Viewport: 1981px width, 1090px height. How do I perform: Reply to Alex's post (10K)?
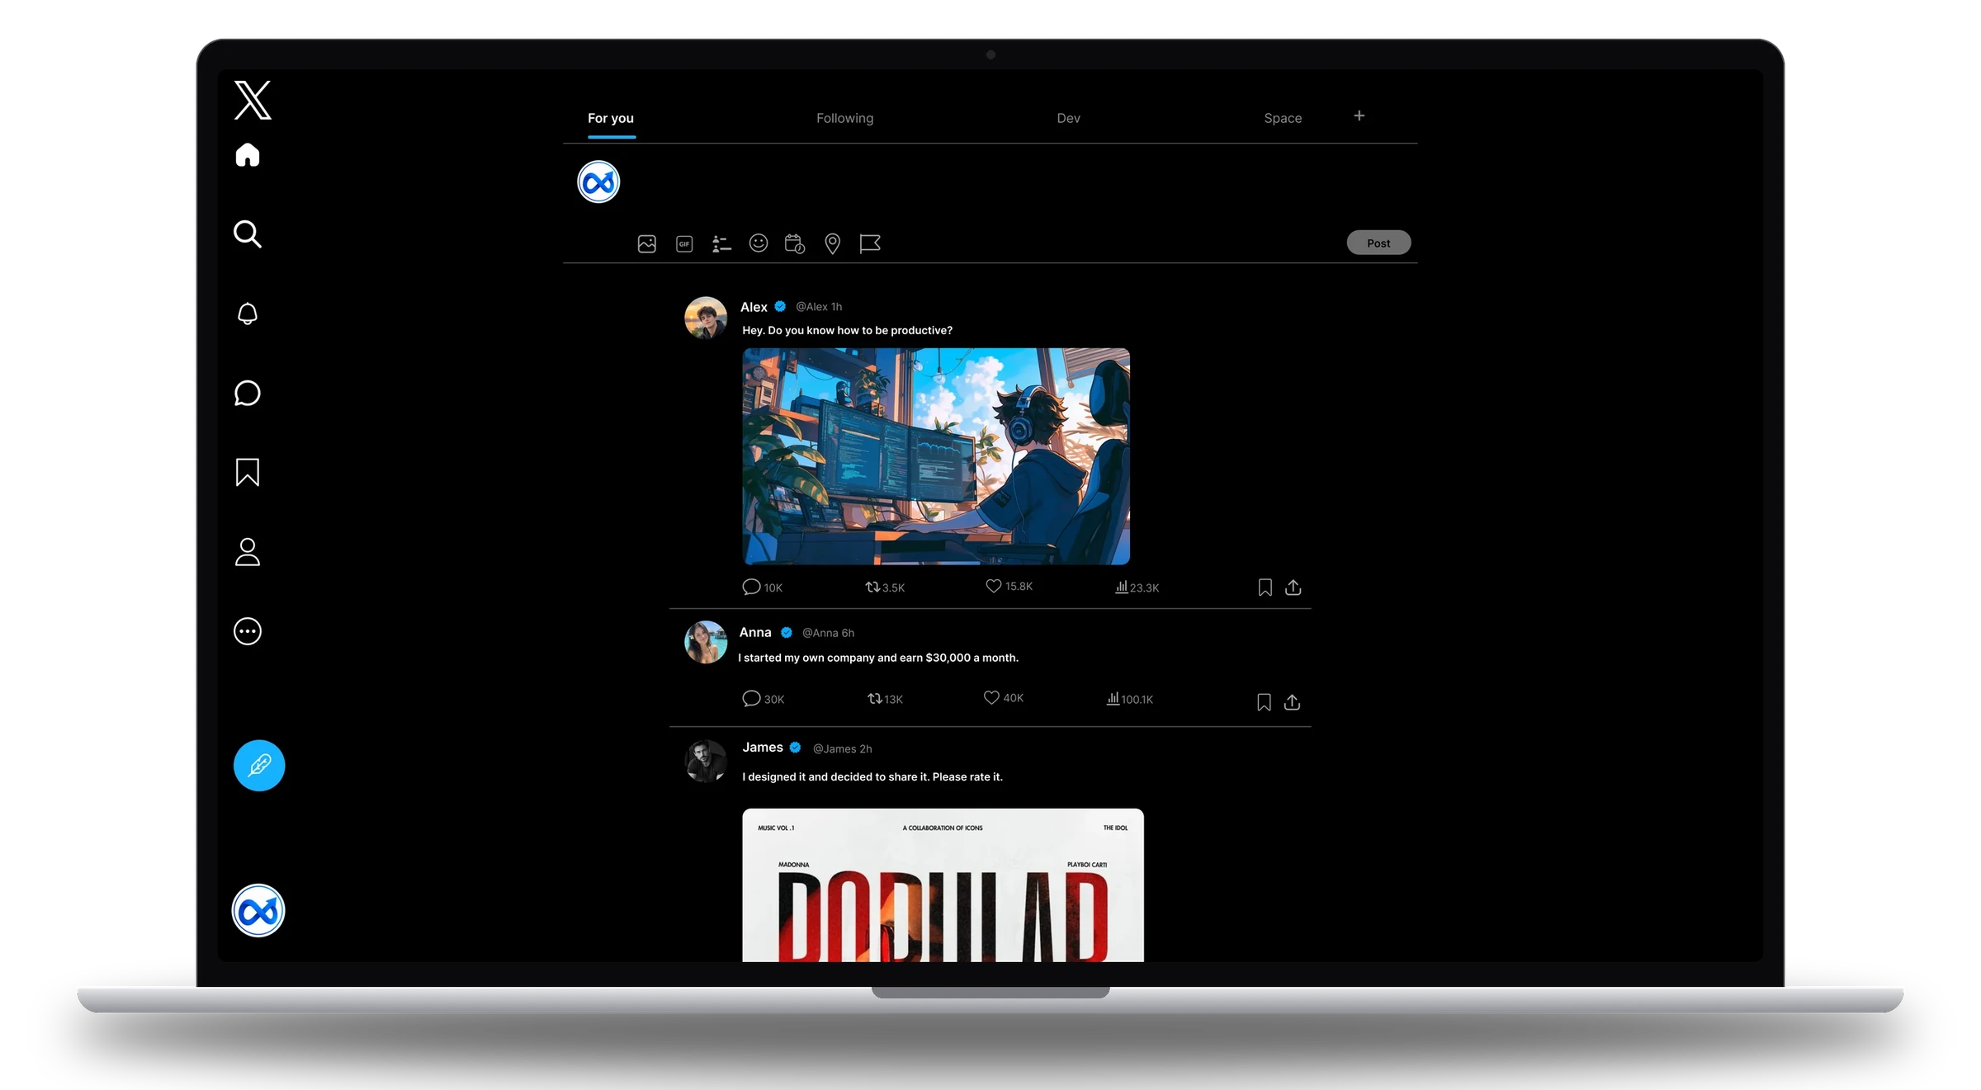pyautogui.click(x=762, y=587)
